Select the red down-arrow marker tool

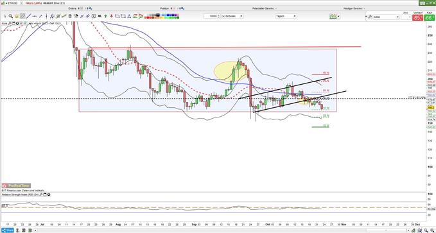112,16
